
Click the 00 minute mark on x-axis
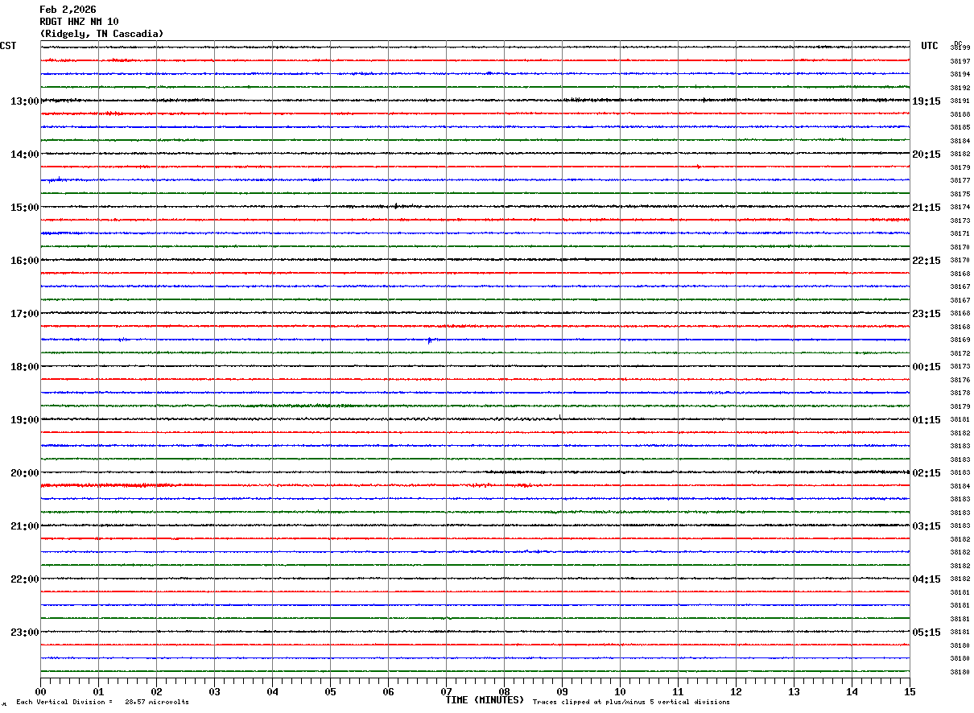pos(41,691)
